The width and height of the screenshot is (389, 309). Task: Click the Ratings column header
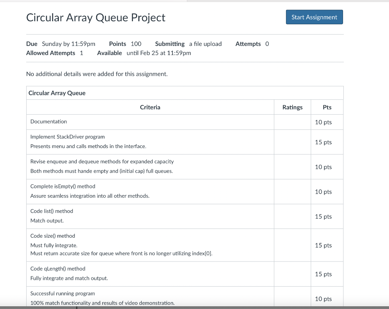pos(292,107)
